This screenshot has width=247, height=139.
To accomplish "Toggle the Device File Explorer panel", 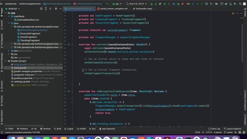I will (x=245, y=100).
